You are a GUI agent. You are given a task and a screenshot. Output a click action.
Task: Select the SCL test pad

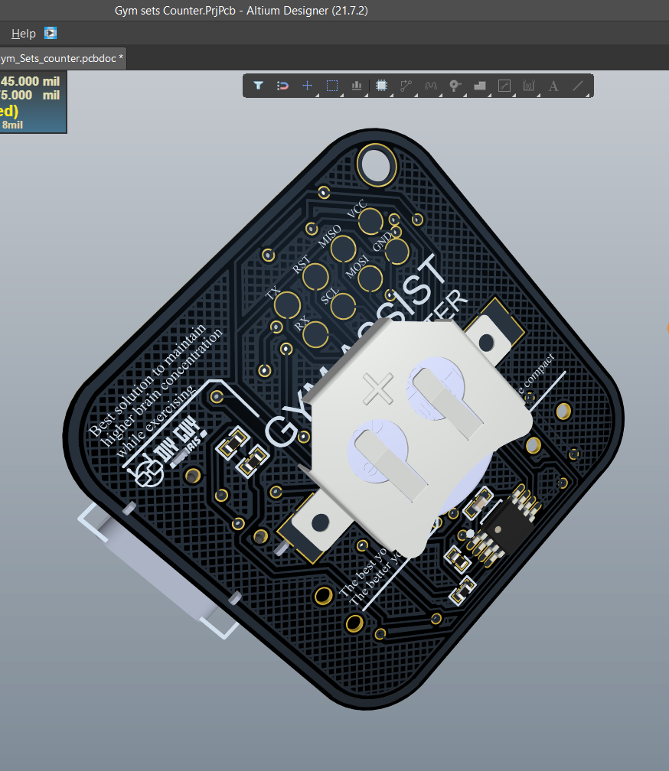[343, 306]
